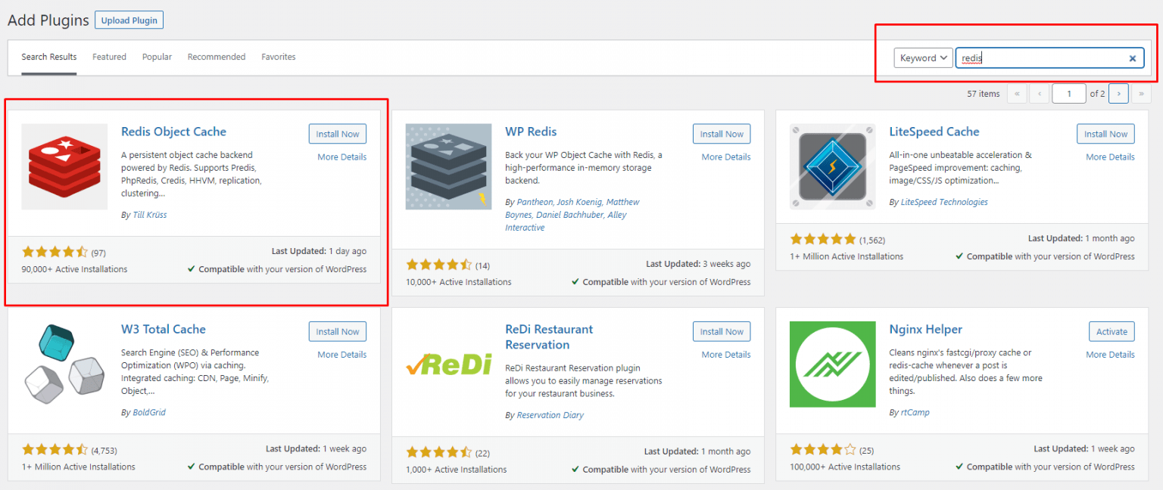Click the page number input field

pos(1068,93)
